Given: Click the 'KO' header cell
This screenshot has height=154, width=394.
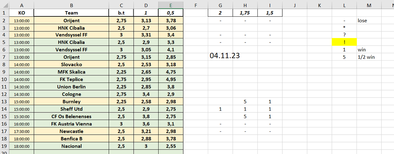Looking at the screenshot, I should click(22, 13).
